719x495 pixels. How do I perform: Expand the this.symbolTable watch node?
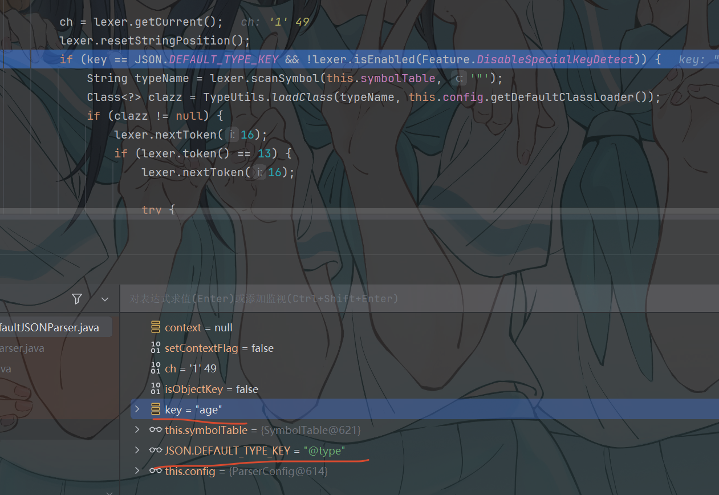tap(136, 430)
